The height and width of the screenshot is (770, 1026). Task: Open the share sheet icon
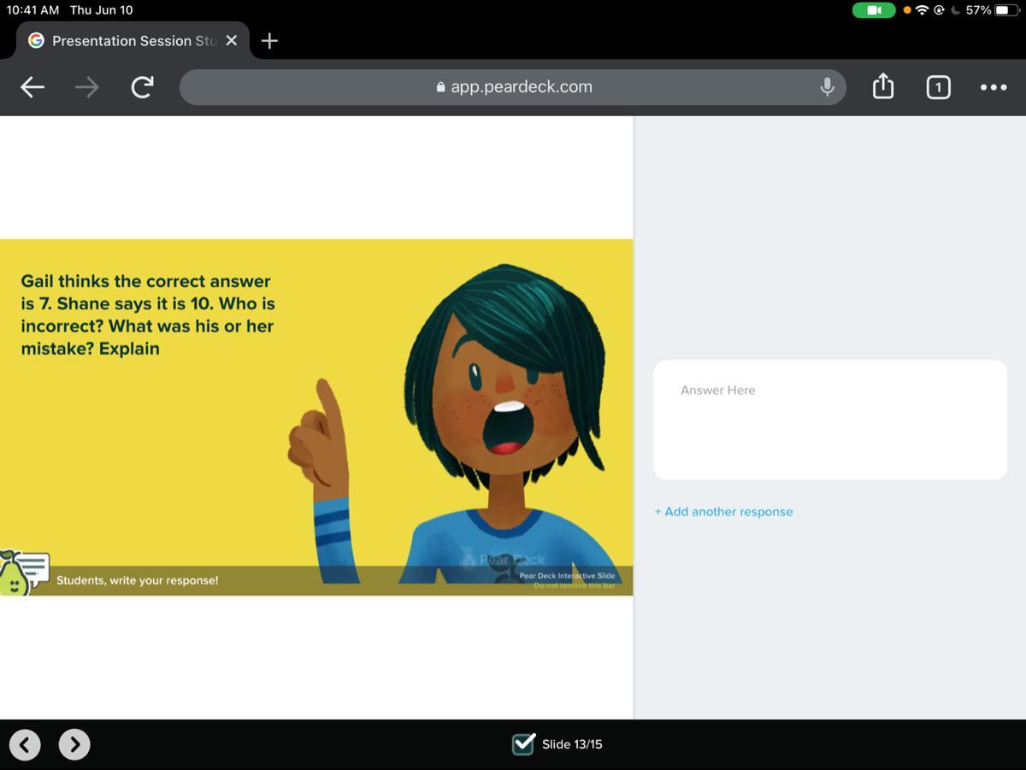[x=882, y=85]
